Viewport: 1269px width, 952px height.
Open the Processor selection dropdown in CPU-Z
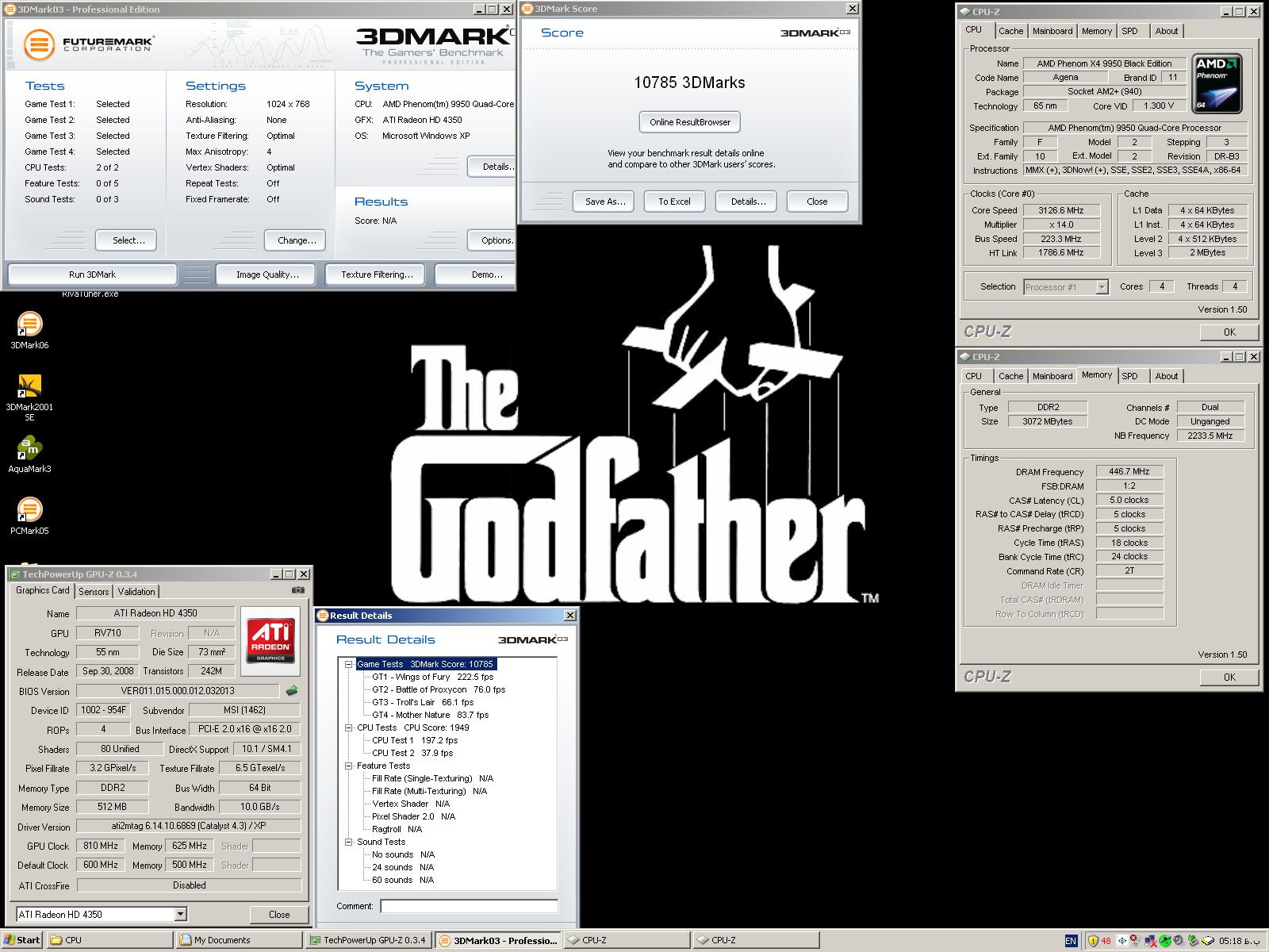point(1102,287)
